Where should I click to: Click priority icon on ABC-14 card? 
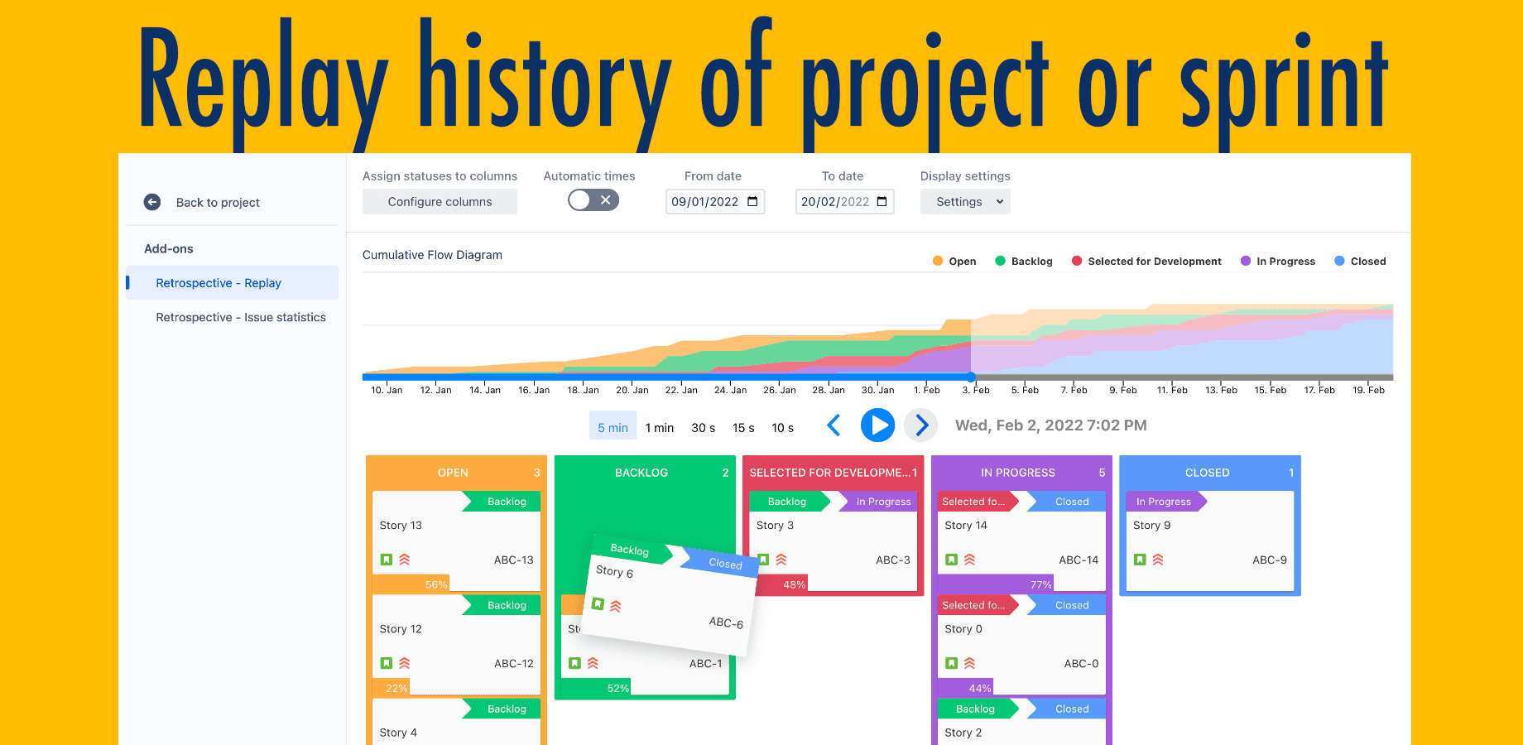pyautogui.click(x=970, y=560)
